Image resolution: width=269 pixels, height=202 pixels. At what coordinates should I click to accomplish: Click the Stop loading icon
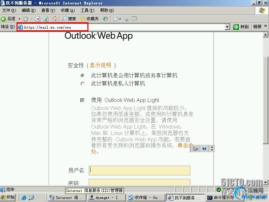[38, 19]
